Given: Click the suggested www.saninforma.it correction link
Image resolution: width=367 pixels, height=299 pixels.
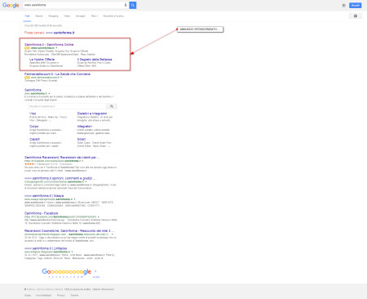Looking at the screenshot, I should 60,33.
